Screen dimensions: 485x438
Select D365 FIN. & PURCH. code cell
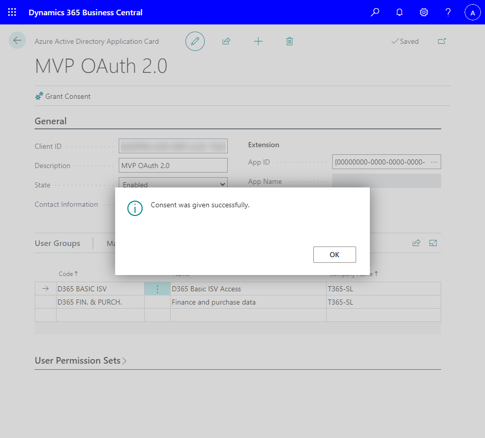click(100, 302)
